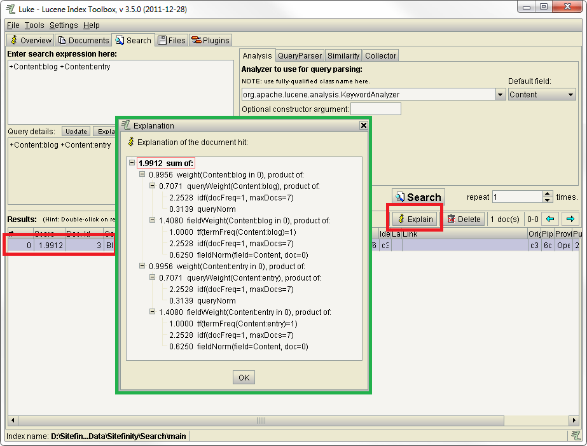Collapse the weight(Content:blog in 0) node
Image resolution: width=587 pixels, height=446 pixels.
tap(142, 174)
